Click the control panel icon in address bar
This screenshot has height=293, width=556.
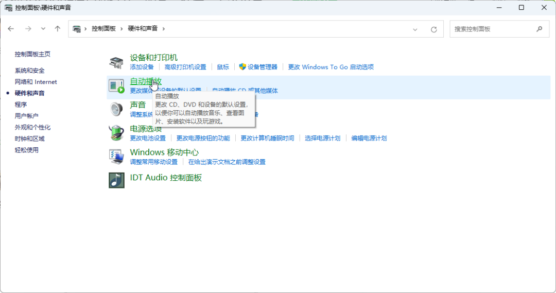click(77, 29)
